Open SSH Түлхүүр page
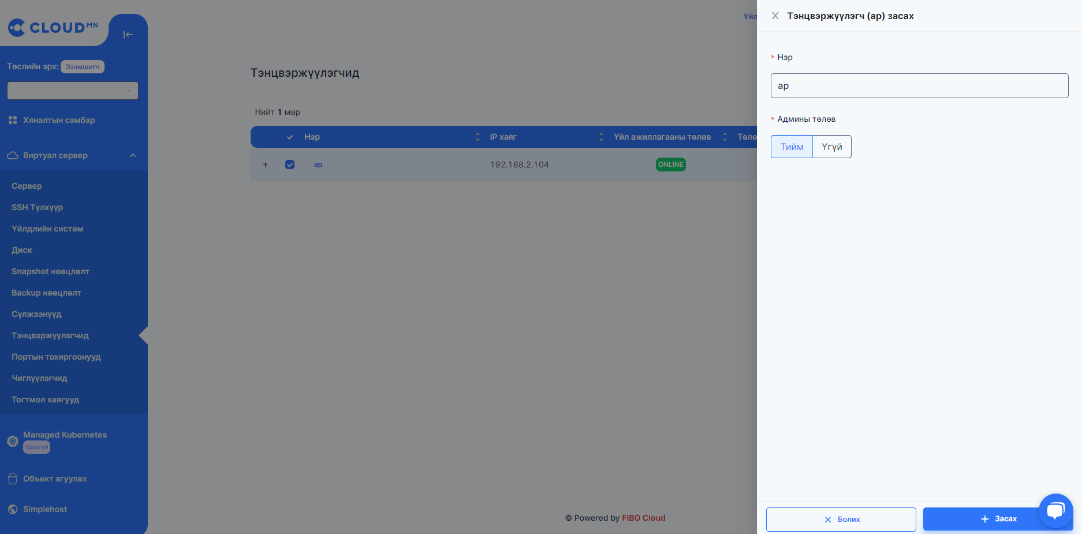The image size is (1082, 534). tap(37, 207)
